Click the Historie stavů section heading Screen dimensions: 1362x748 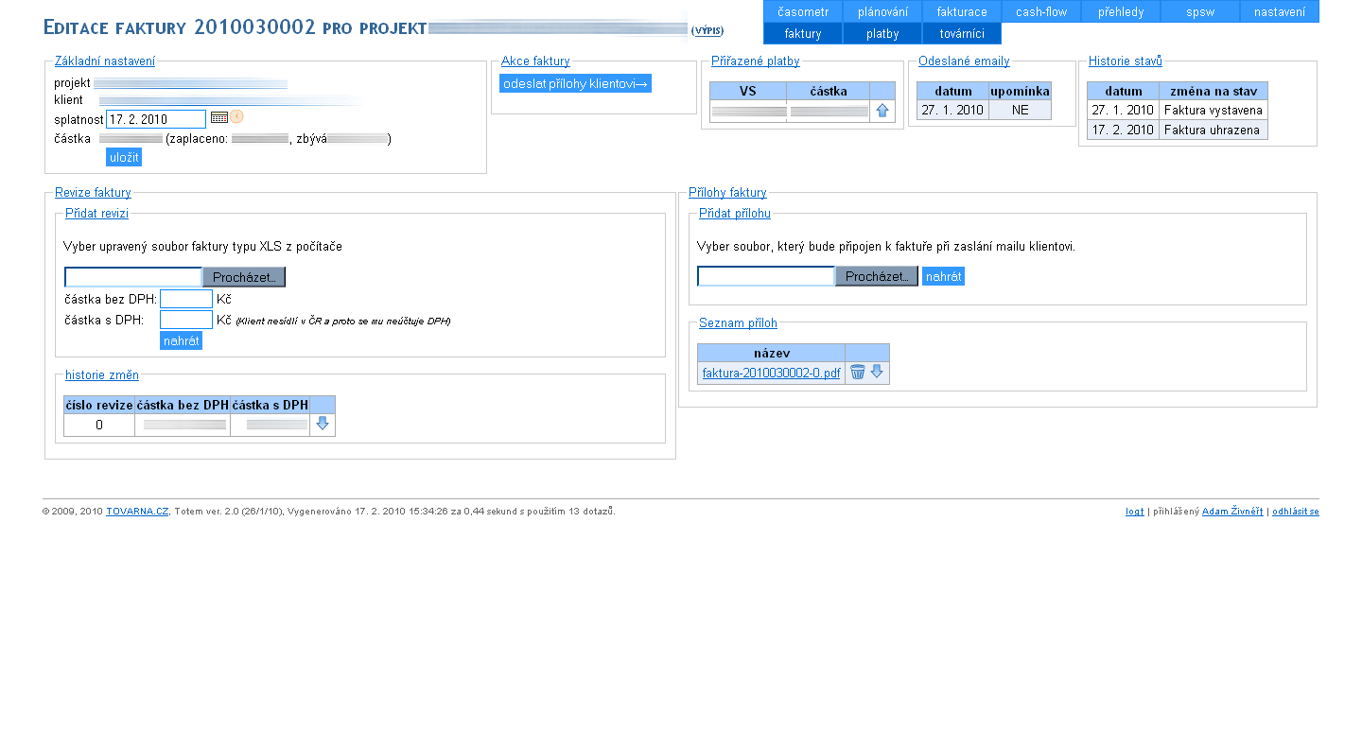tap(1126, 61)
